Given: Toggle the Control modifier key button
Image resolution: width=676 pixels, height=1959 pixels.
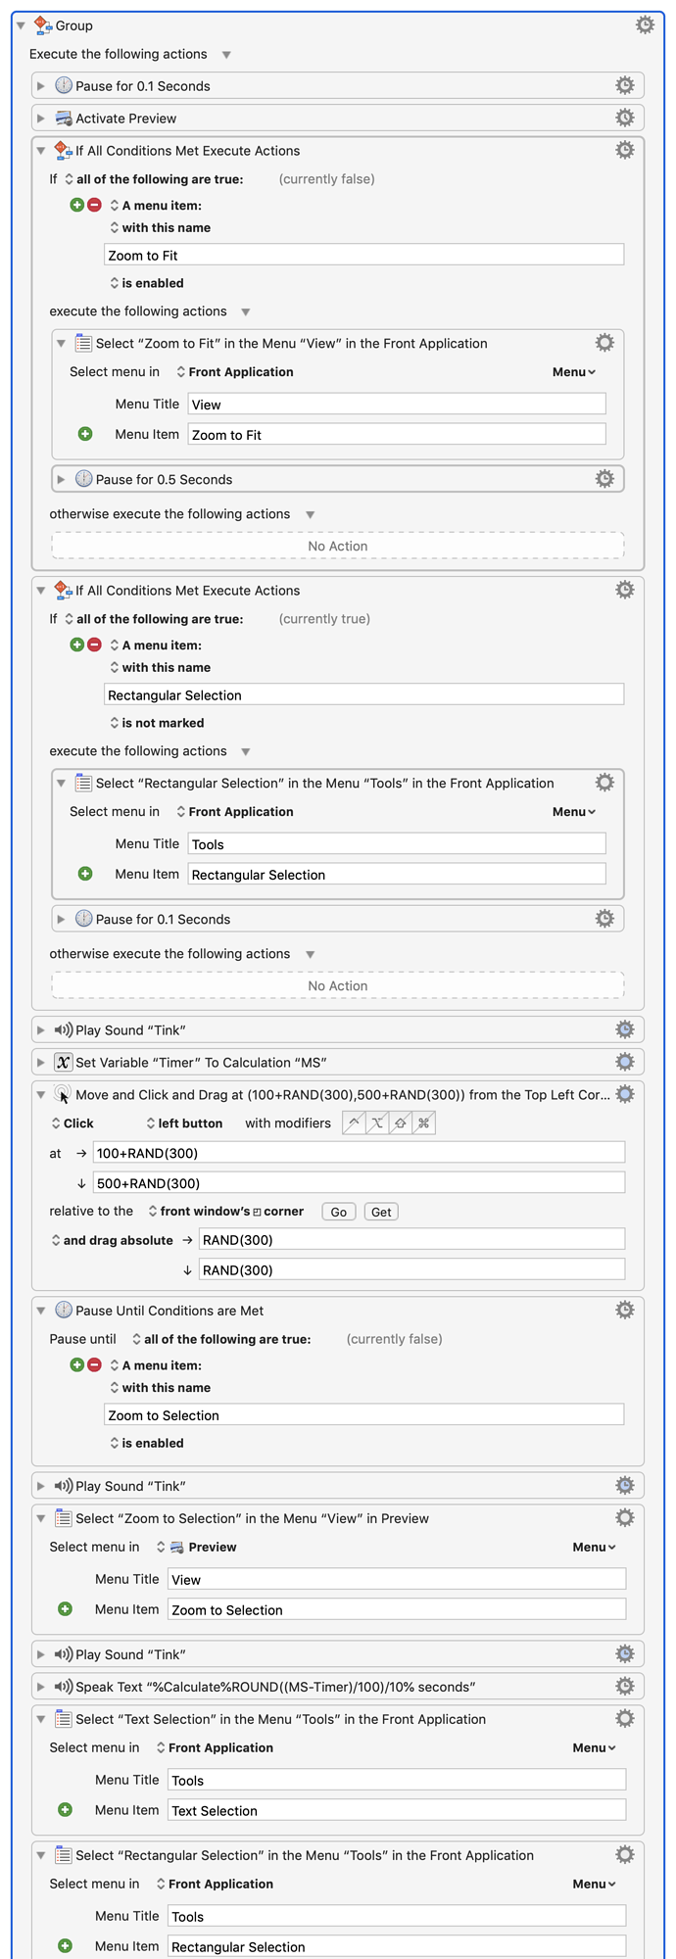Looking at the screenshot, I should (x=354, y=1123).
